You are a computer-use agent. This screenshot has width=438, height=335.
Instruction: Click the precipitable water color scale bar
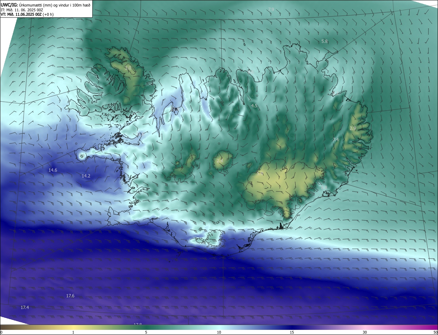pos(219,327)
